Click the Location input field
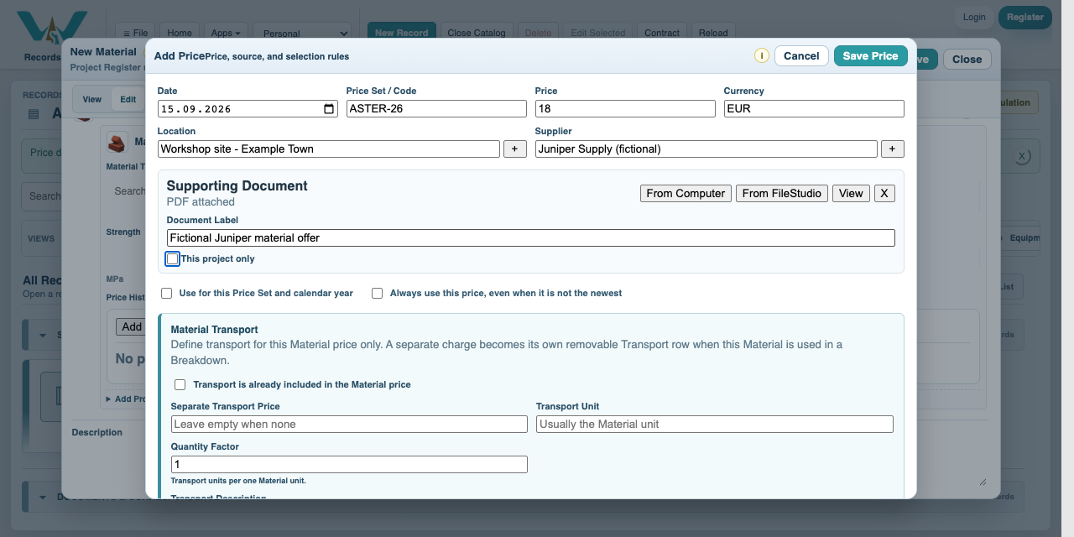This screenshot has height=537, width=1074. click(329, 149)
